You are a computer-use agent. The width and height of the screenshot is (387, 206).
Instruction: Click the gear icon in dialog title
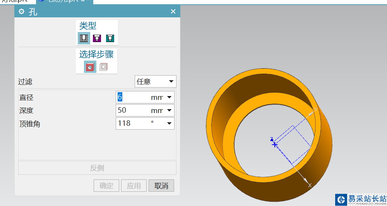22,11
